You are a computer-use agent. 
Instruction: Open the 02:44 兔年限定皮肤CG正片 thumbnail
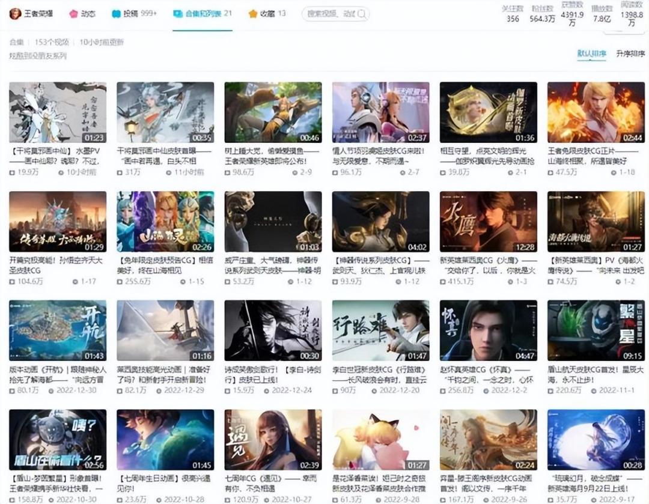tap(596, 112)
